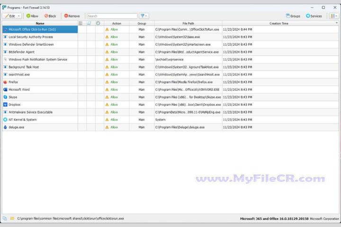Select the NT Kernel & System row

click(170, 120)
